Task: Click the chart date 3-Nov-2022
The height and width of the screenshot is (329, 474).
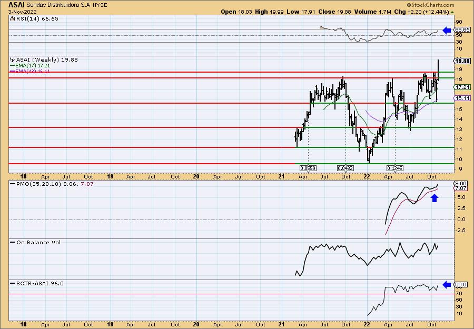Action: pyautogui.click(x=23, y=12)
